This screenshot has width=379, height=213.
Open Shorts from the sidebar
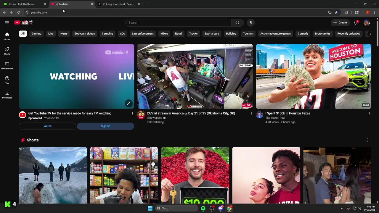(7, 51)
